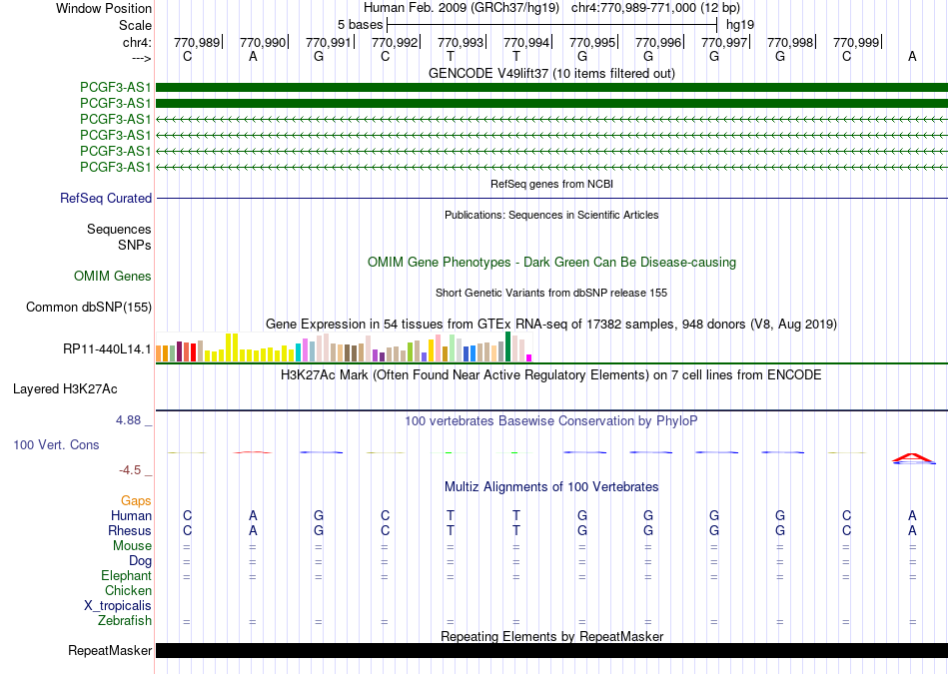Image resolution: width=949 pixels, height=674 pixels.
Task: Click the Gaps label in Multiz track
Action: pos(136,500)
